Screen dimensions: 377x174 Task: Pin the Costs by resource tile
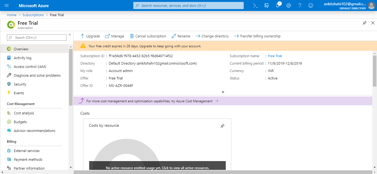222,126
